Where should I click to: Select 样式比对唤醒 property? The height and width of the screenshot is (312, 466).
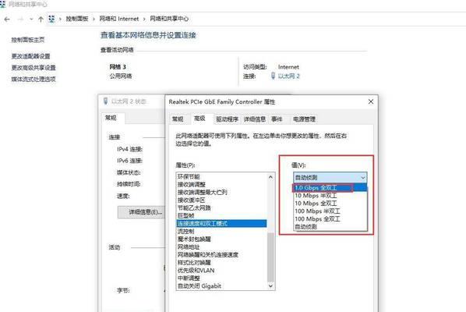click(221, 263)
